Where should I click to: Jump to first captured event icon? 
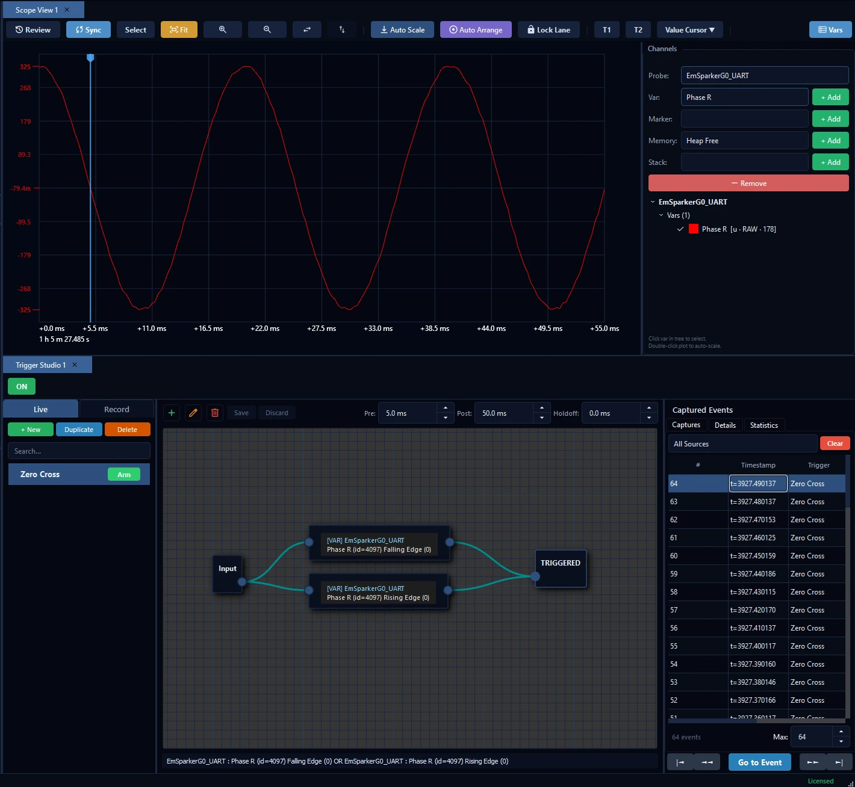[680, 762]
